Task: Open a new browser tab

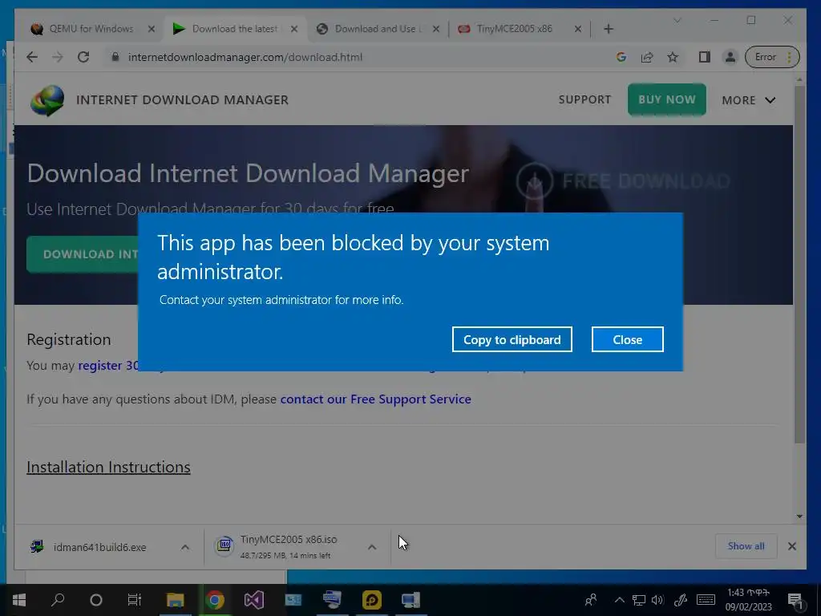Action: point(609,29)
